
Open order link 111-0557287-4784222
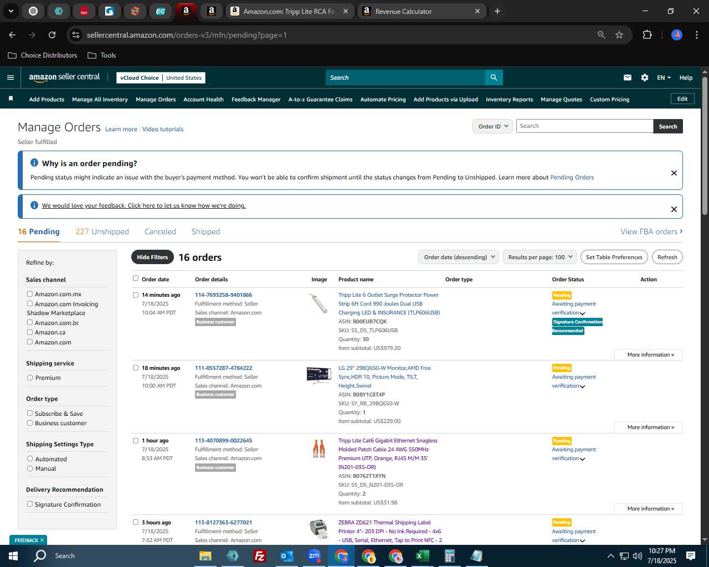coord(223,368)
